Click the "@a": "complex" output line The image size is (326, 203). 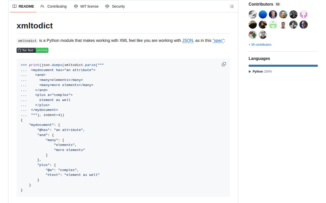click(62, 170)
